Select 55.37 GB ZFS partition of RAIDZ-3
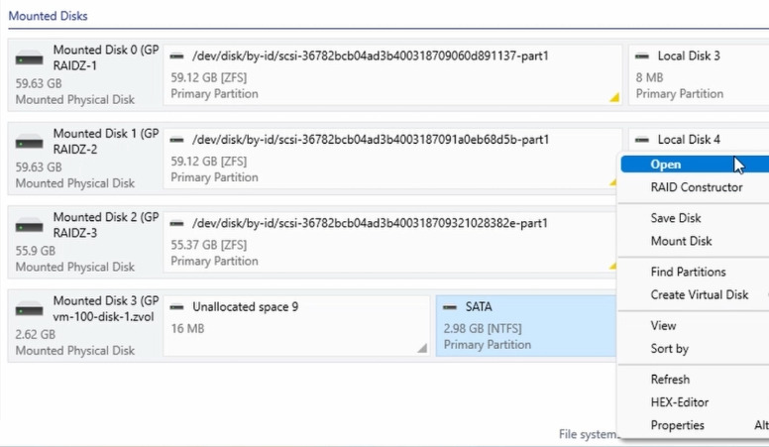The width and height of the screenshot is (769, 447). click(389, 242)
